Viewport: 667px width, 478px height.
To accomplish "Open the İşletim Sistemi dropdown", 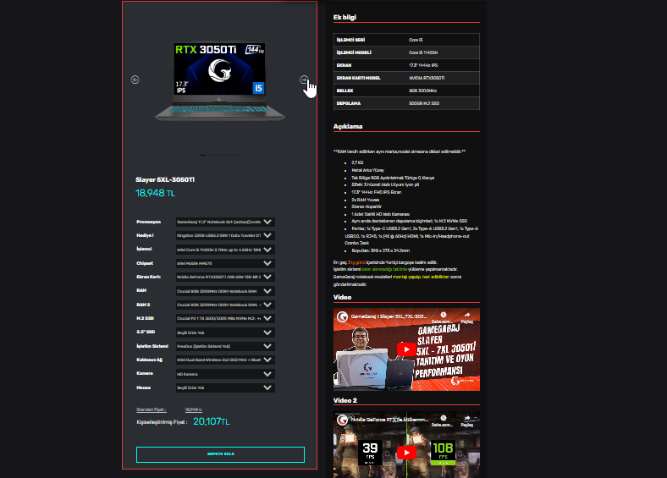I will pos(225,346).
